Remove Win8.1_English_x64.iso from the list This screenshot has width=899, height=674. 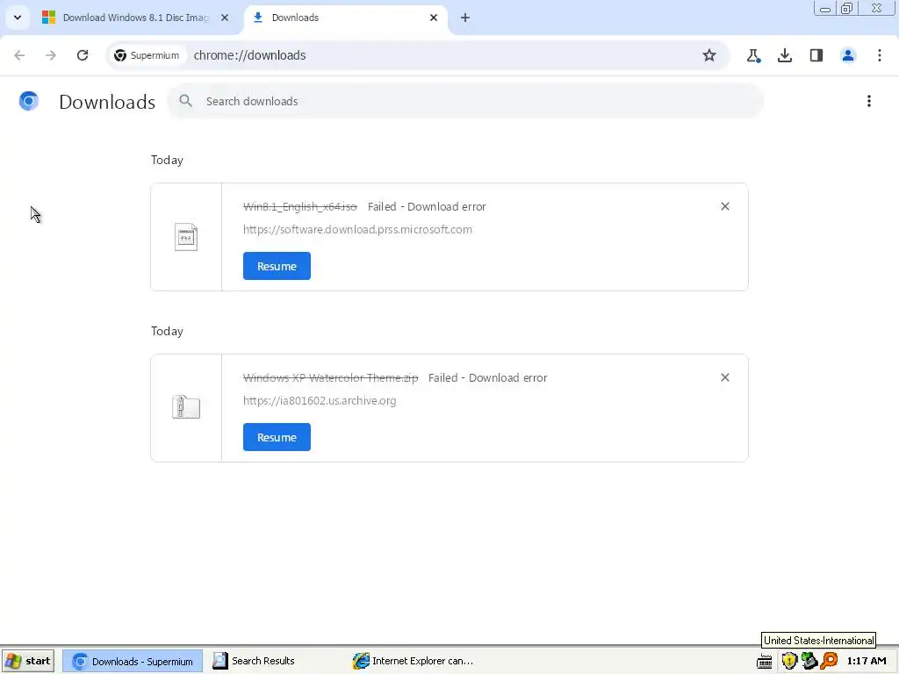pos(724,206)
